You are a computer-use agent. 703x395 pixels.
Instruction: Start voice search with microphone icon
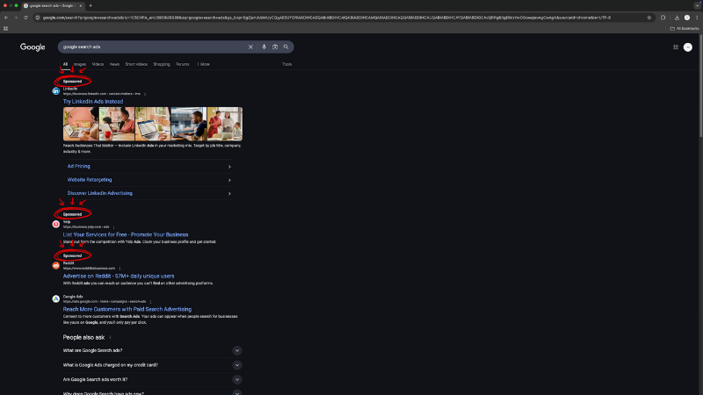coord(264,47)
